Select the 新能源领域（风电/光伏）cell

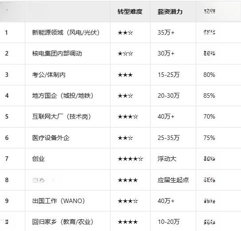(67, 32)
